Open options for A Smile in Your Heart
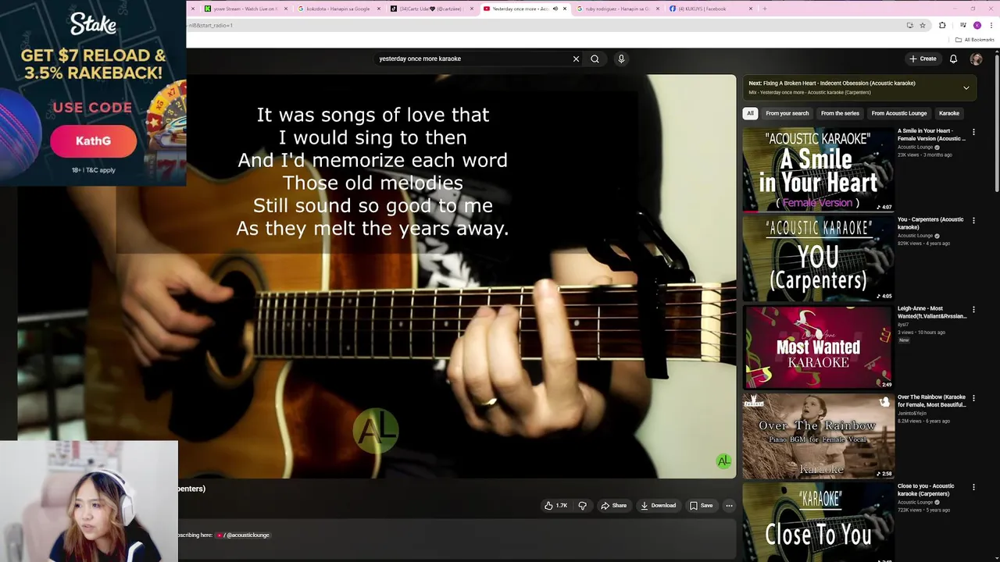 pyautogui.click(x=973, y=133)
